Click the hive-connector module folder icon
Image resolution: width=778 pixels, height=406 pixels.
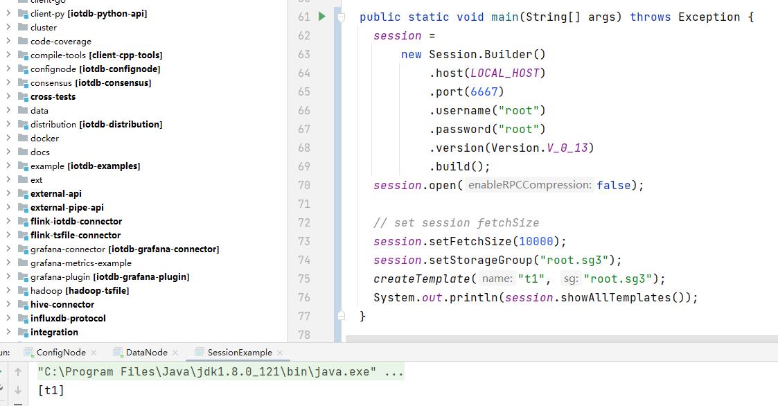(x=23, y=304)
